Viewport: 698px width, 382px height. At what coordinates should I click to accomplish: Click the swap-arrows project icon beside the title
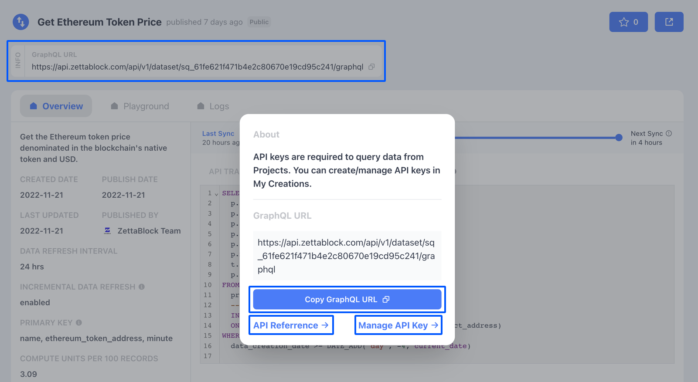(x=21, y=22)
